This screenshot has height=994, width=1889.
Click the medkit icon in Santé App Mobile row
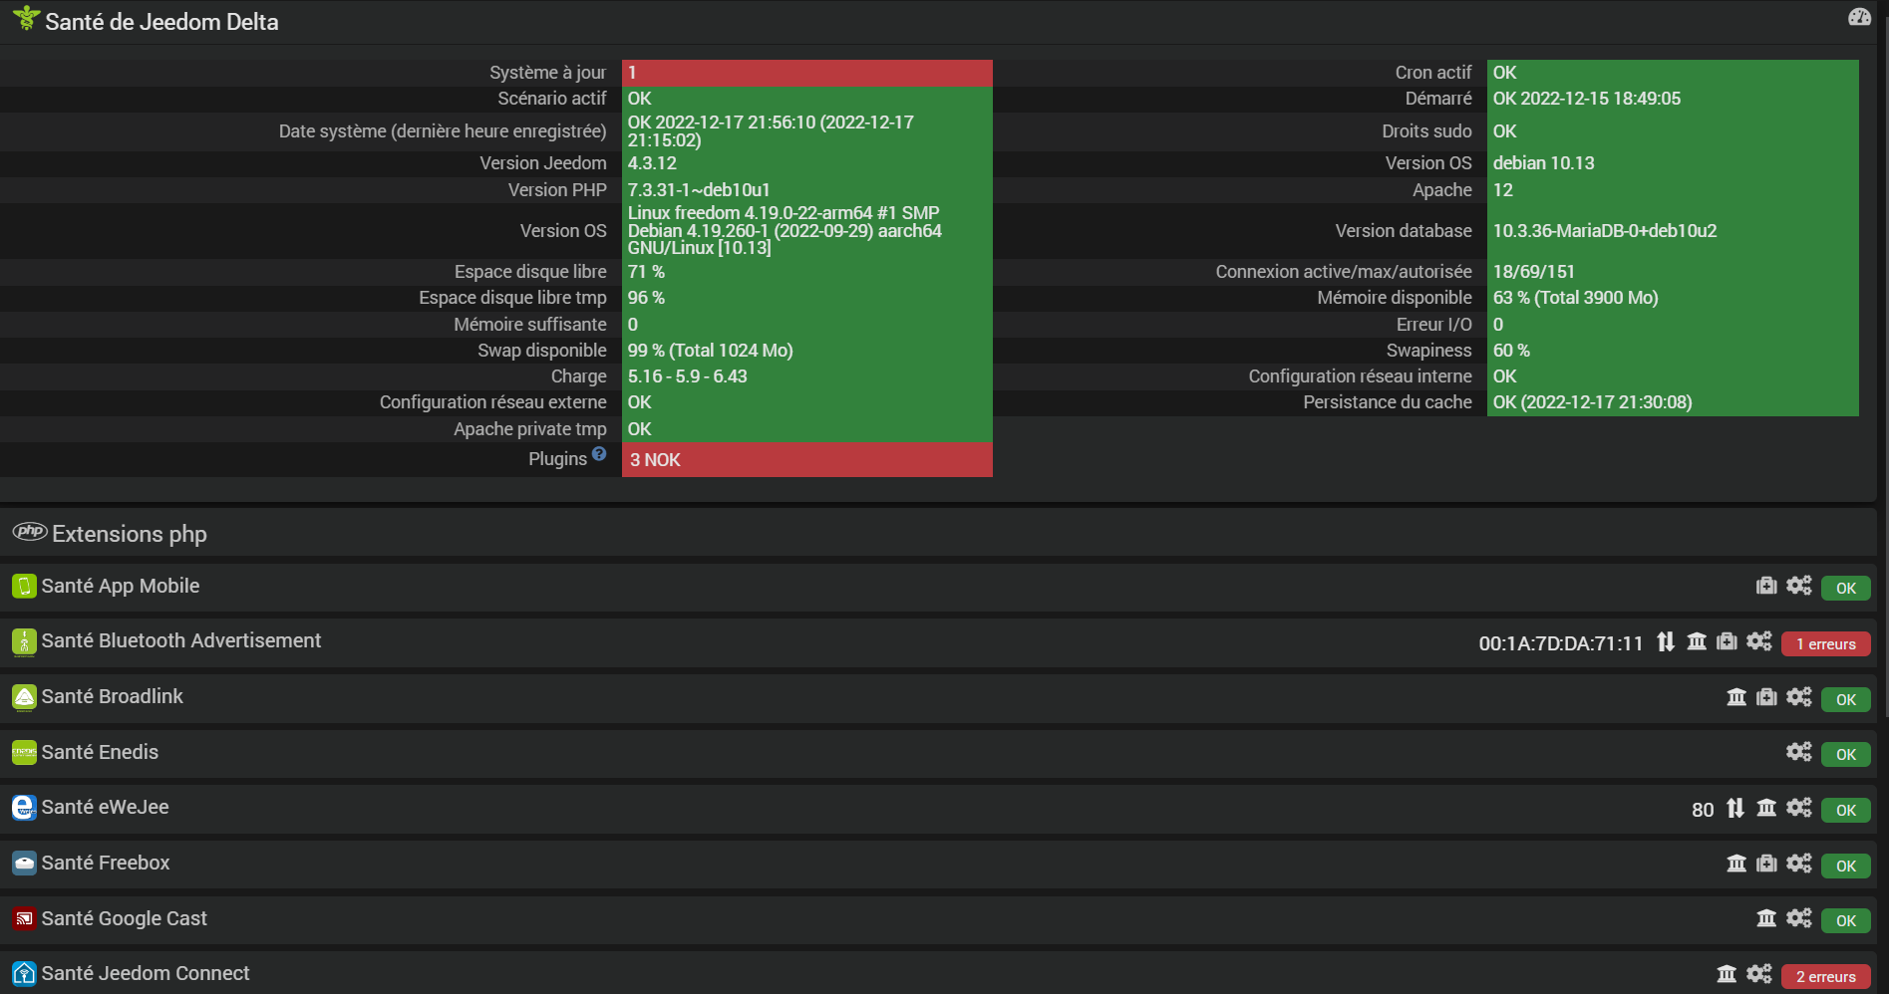point(1766,586)
